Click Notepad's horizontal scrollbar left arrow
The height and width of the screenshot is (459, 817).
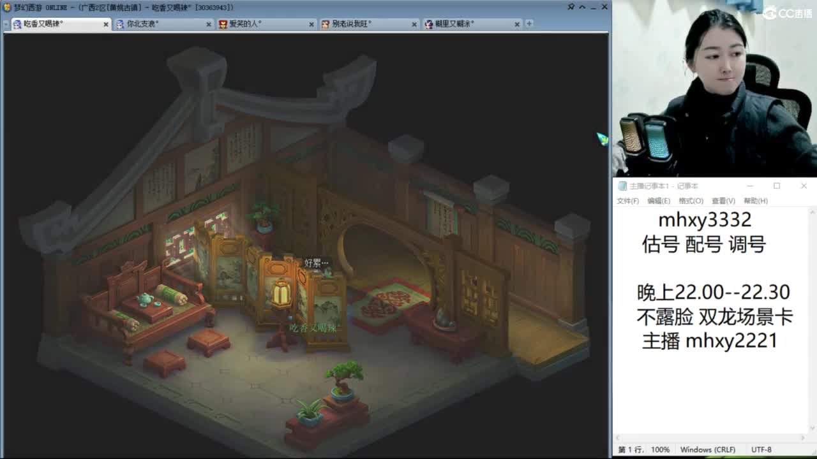coord(619,437)
